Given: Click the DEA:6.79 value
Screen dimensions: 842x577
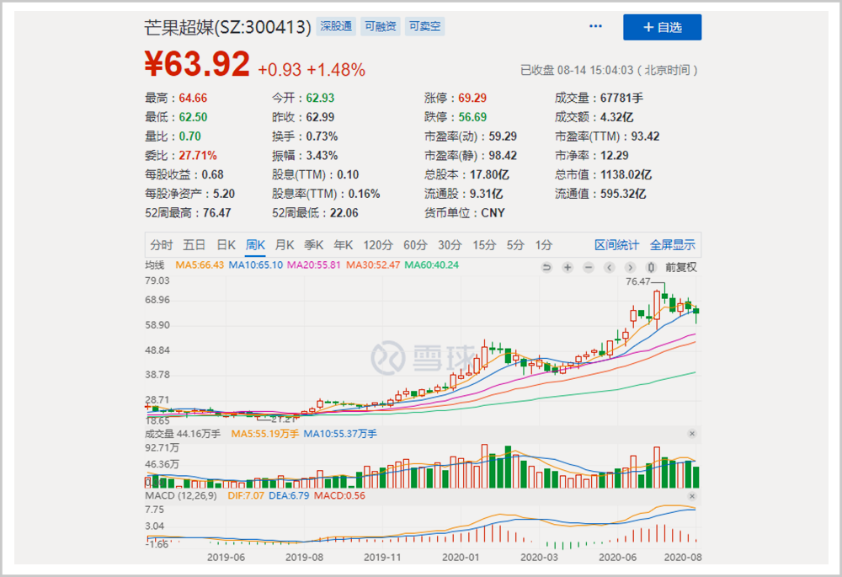Looking at the screenshot, I should [x=289, y=496].
